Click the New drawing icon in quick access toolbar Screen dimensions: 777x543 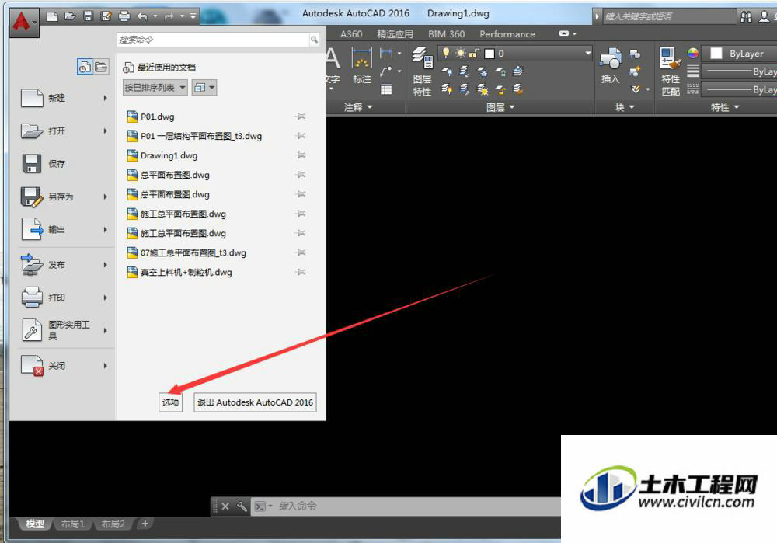click(52, 16)
